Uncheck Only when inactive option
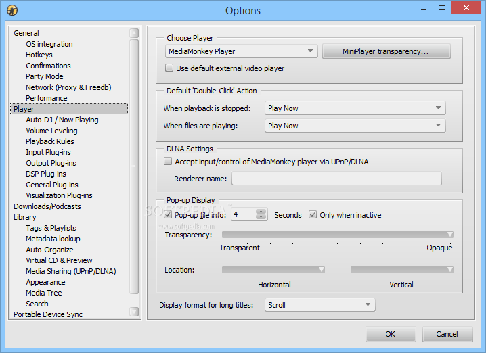Screen dimensions: 486x353 313,214
